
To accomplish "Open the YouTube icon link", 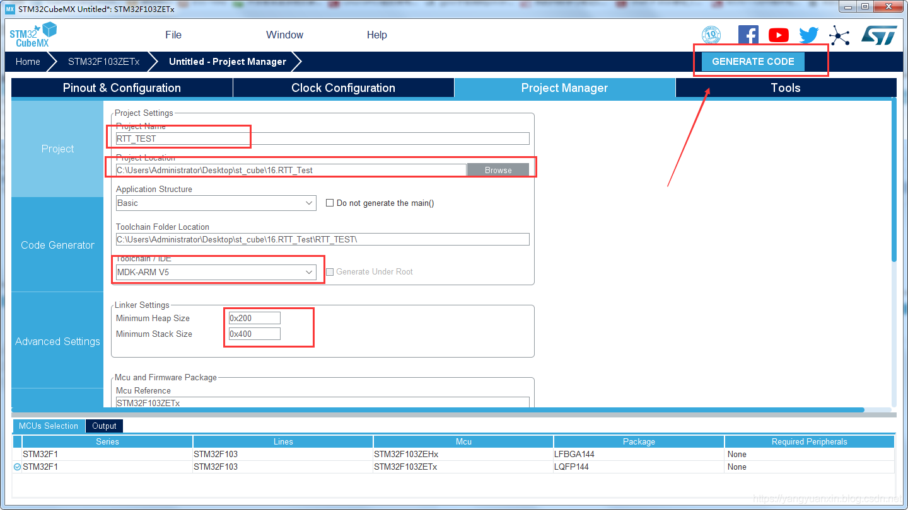I will (779, 36).
